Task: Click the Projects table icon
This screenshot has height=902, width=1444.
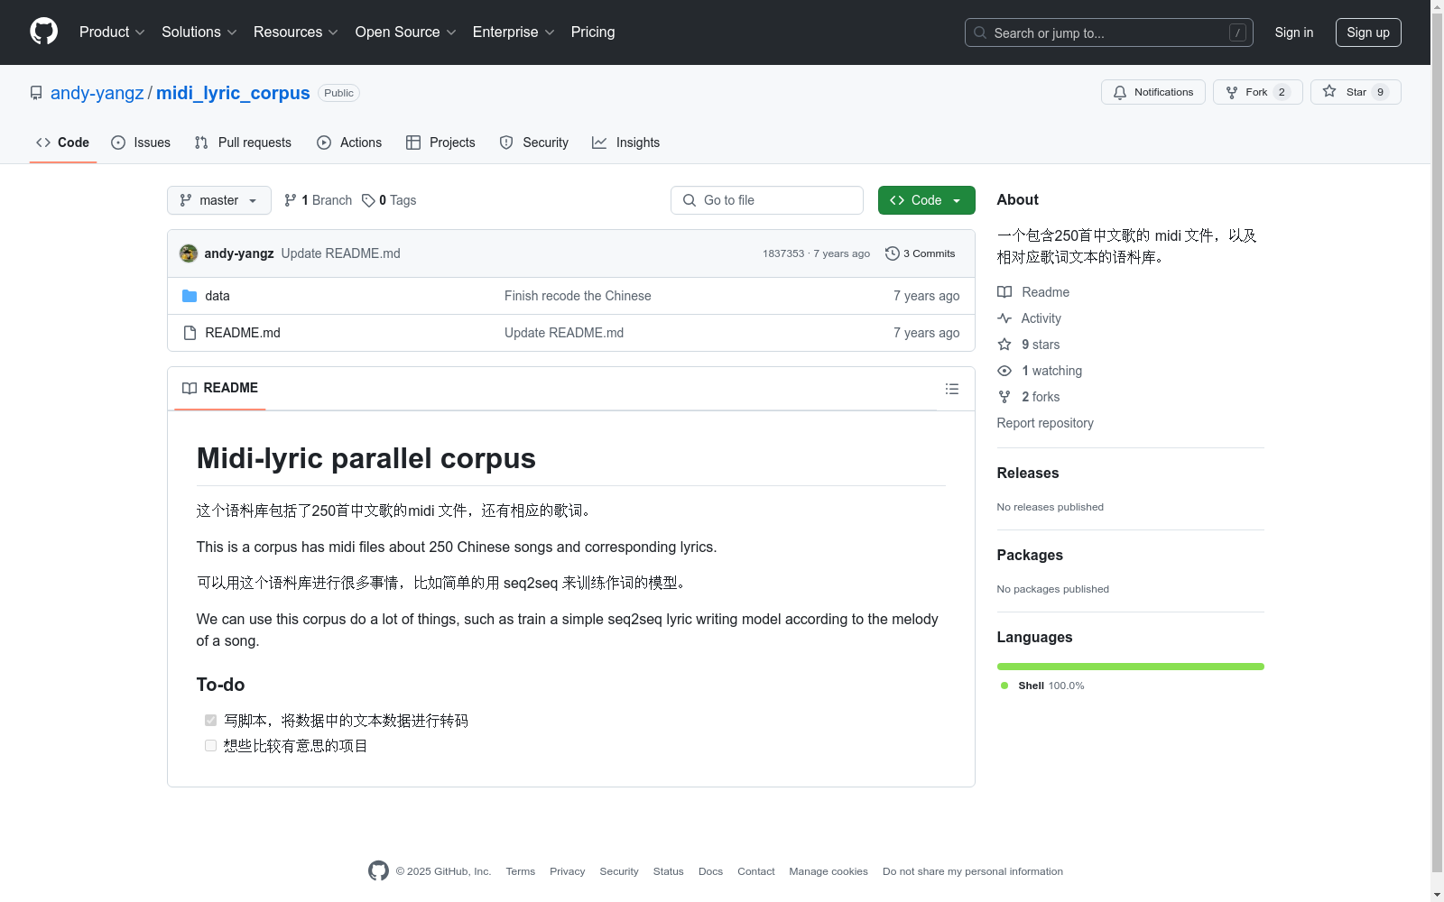Action: [x=413, y=143]
